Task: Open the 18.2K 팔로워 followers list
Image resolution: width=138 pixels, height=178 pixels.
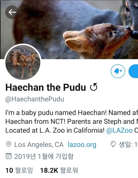Action: point(59,171)
